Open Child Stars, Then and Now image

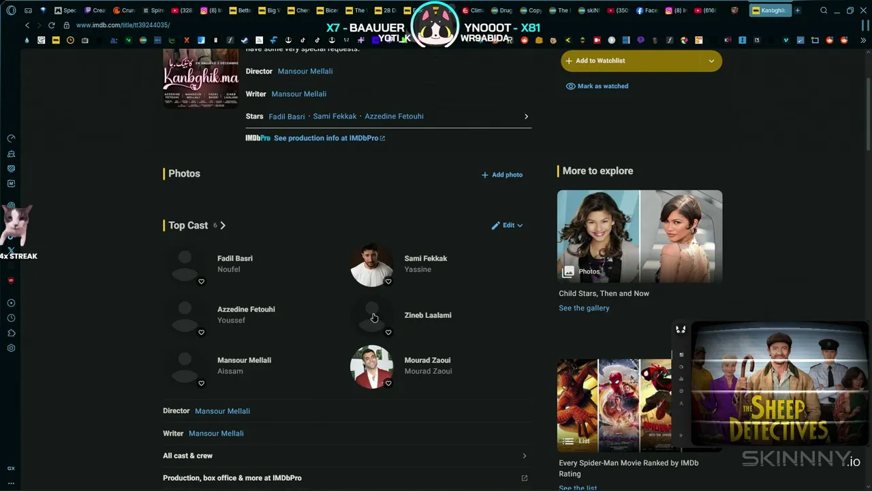(x=640, y=236)
